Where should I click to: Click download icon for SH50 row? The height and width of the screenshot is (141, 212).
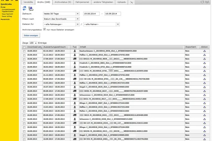point(204,91)
